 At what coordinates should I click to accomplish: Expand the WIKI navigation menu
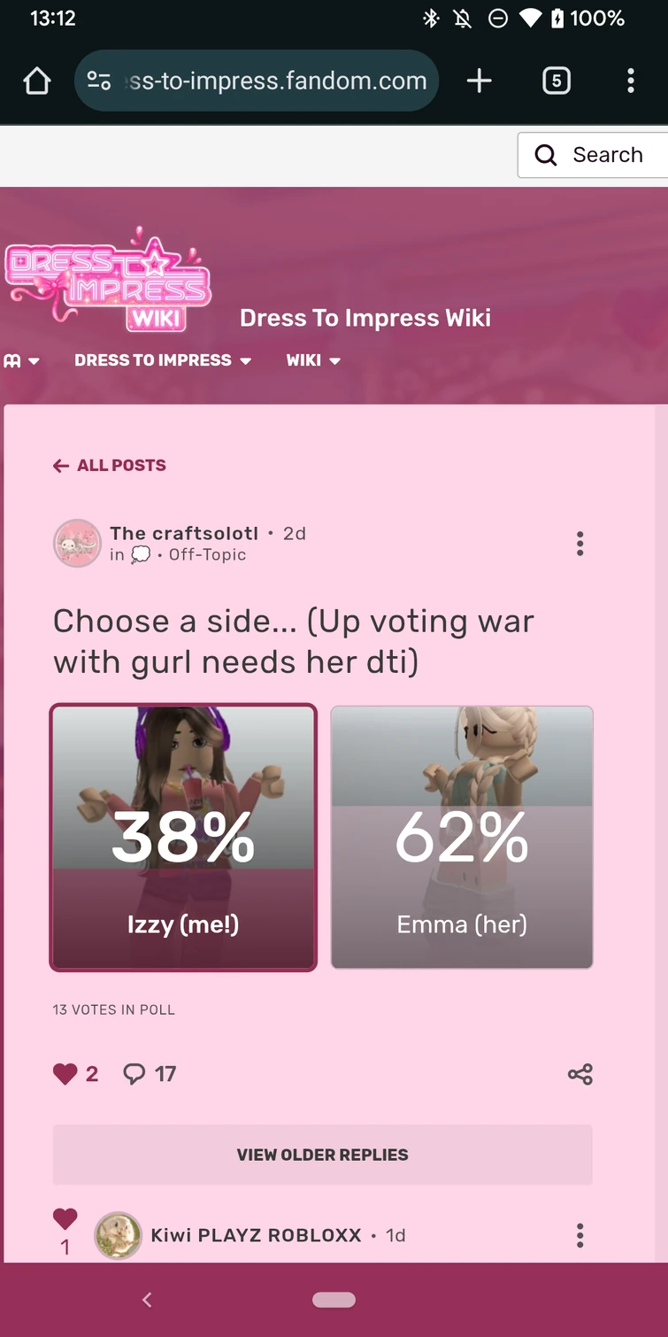coord(311,360)
